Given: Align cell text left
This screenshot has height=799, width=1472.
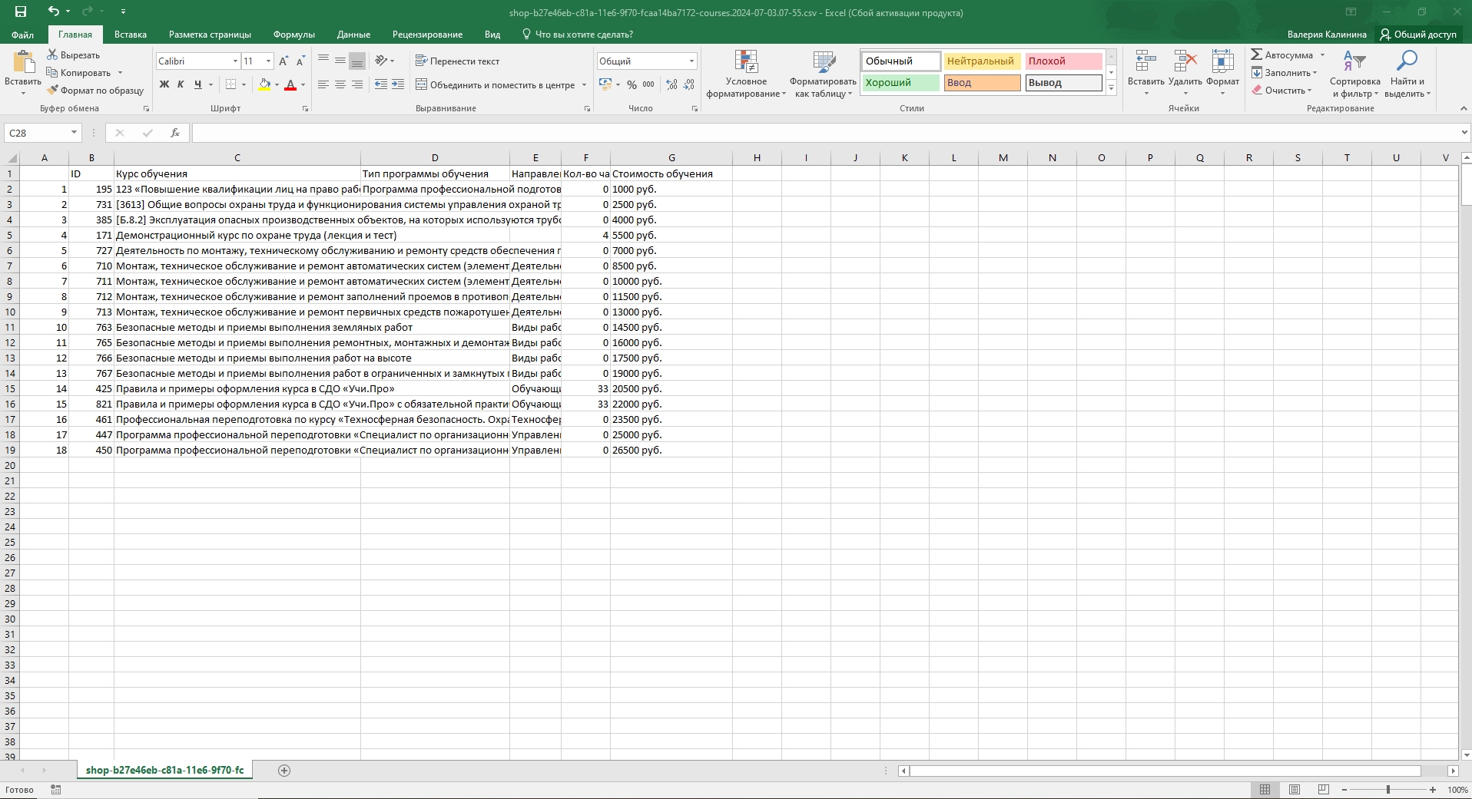Looking at the screenshot, I should pyautogui.click(x=323, y=84).
